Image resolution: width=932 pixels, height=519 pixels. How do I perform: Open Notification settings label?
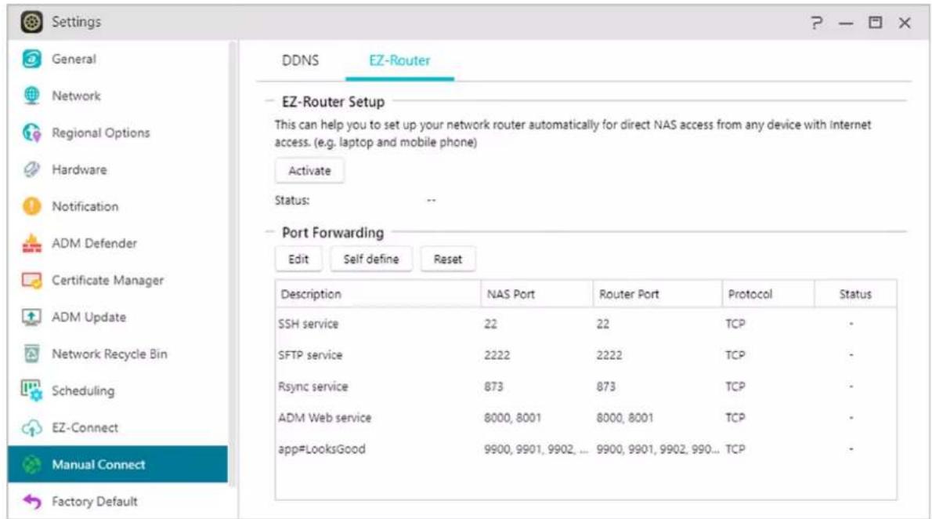(85, 206)
